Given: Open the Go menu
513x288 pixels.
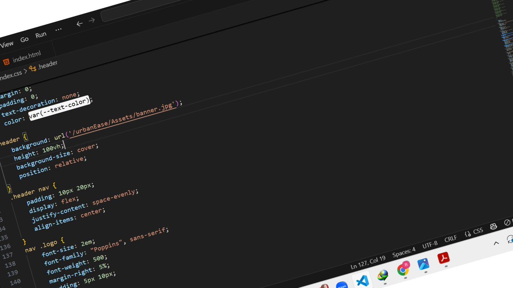Looking at the screenshot, I should (24, 39).
